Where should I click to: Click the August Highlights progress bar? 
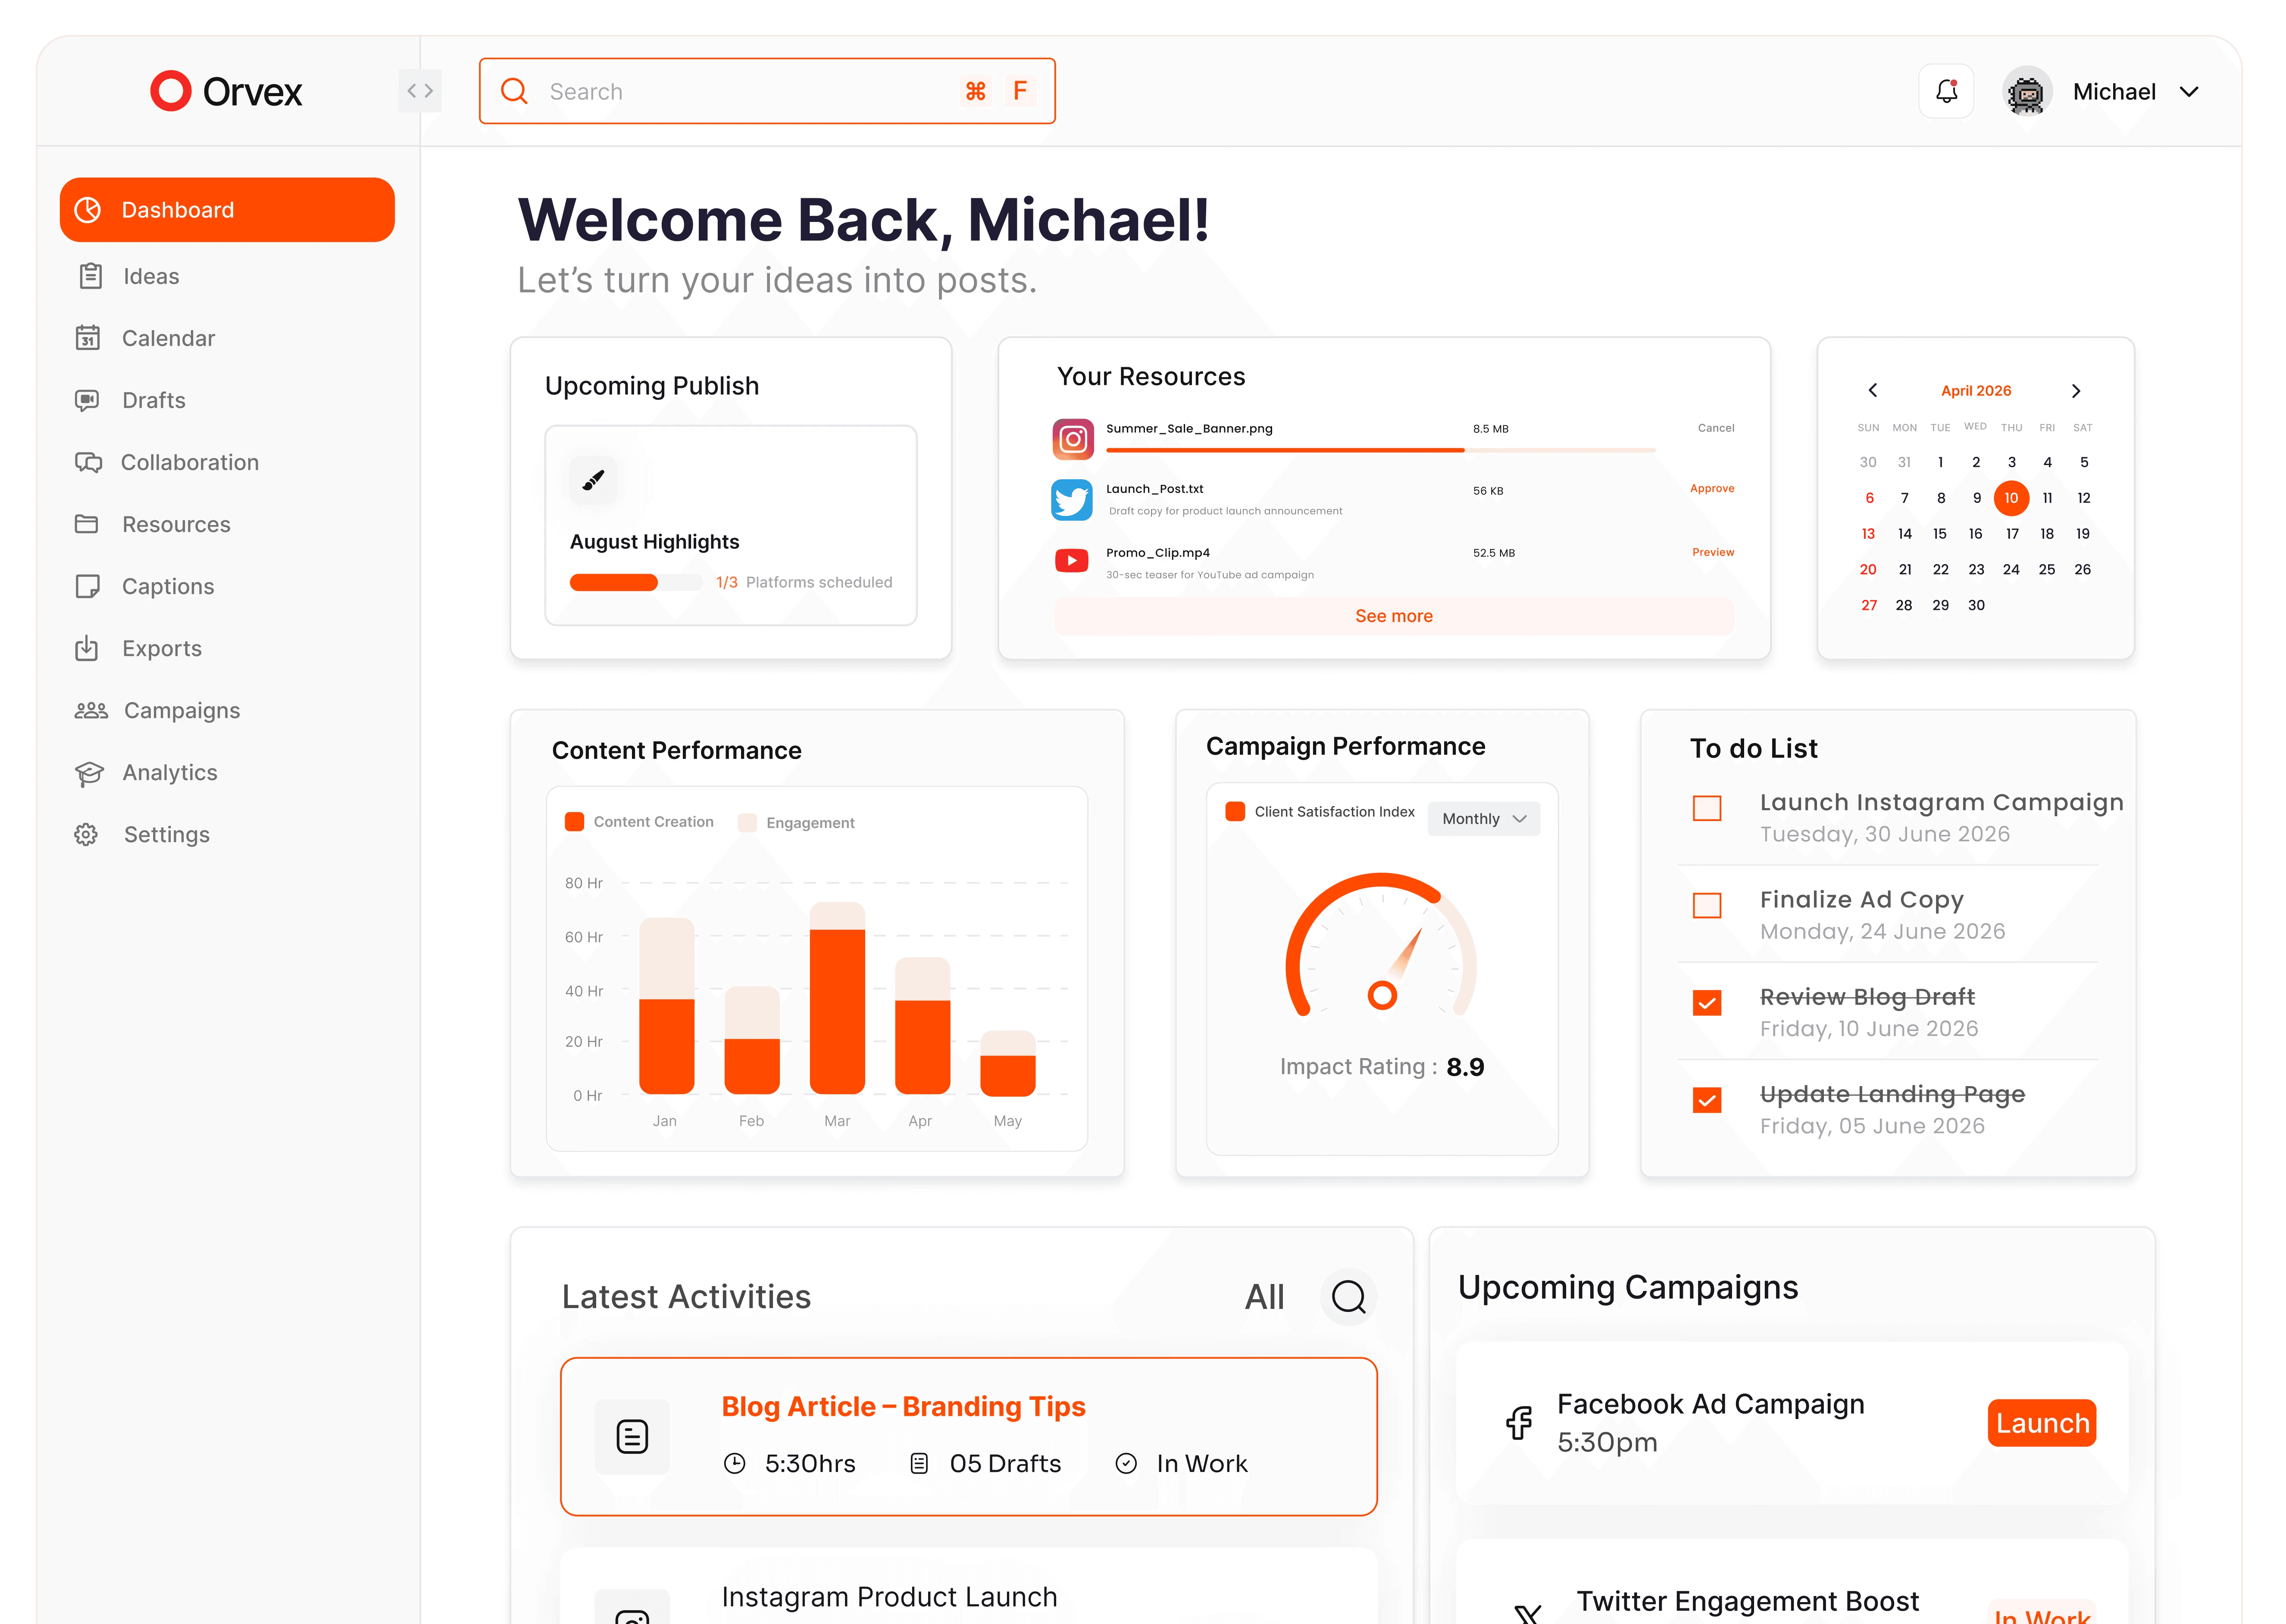click(x=636, y=582)
